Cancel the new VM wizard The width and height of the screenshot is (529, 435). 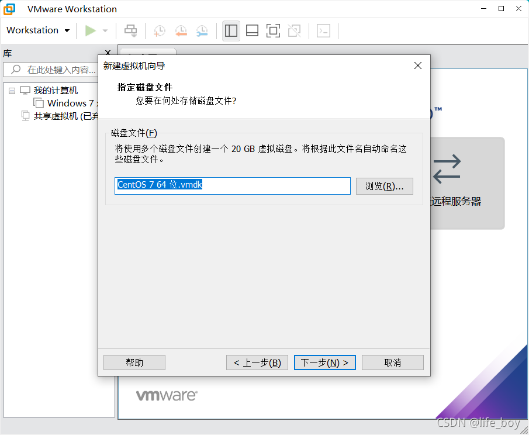tap(393, 362)
